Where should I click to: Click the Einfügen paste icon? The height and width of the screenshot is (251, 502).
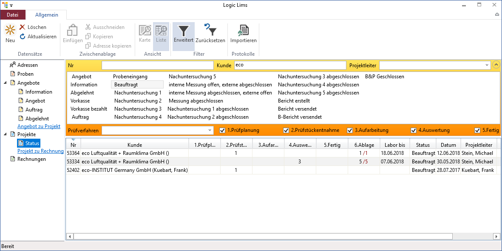pyautogui.click(x=73, y=31)
